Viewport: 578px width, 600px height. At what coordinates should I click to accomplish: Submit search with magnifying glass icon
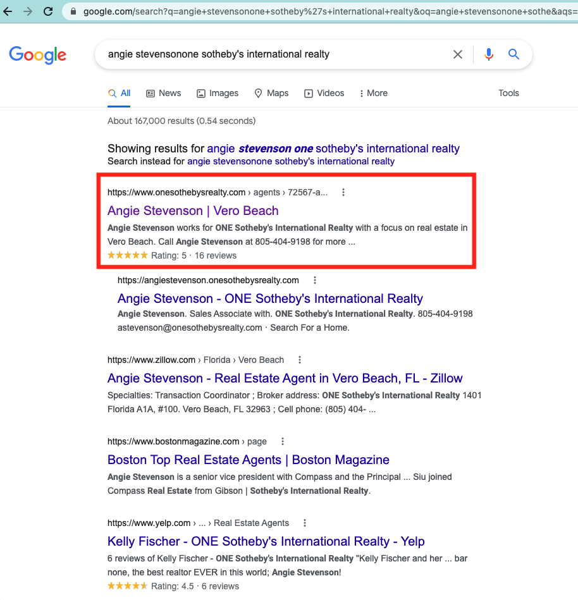pos(513,54)
